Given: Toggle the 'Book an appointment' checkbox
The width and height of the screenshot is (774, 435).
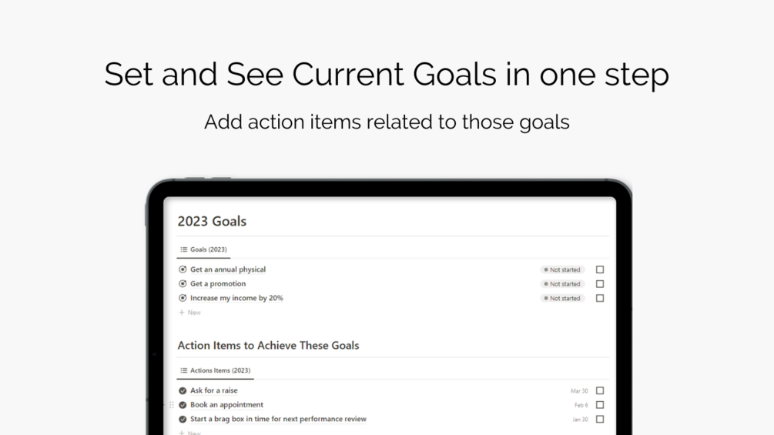Looking at the screenshot, I should 600,405.
